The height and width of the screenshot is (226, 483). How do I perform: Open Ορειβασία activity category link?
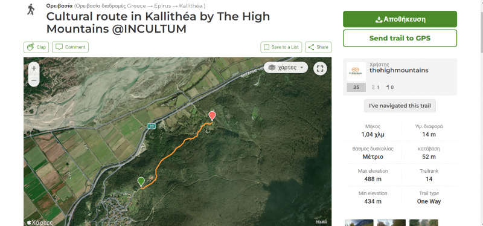[59, 6]
